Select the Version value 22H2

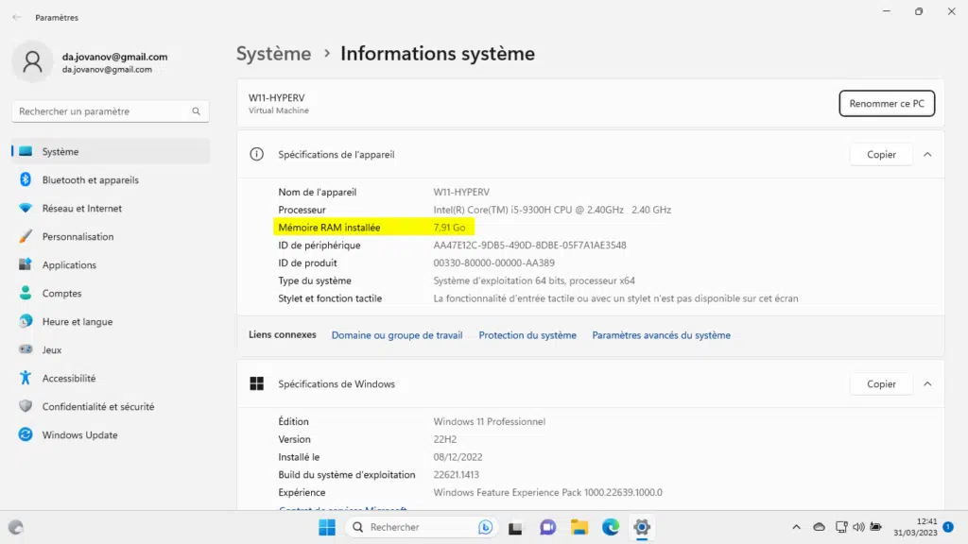pyautogui.click(x=445, y=440)
